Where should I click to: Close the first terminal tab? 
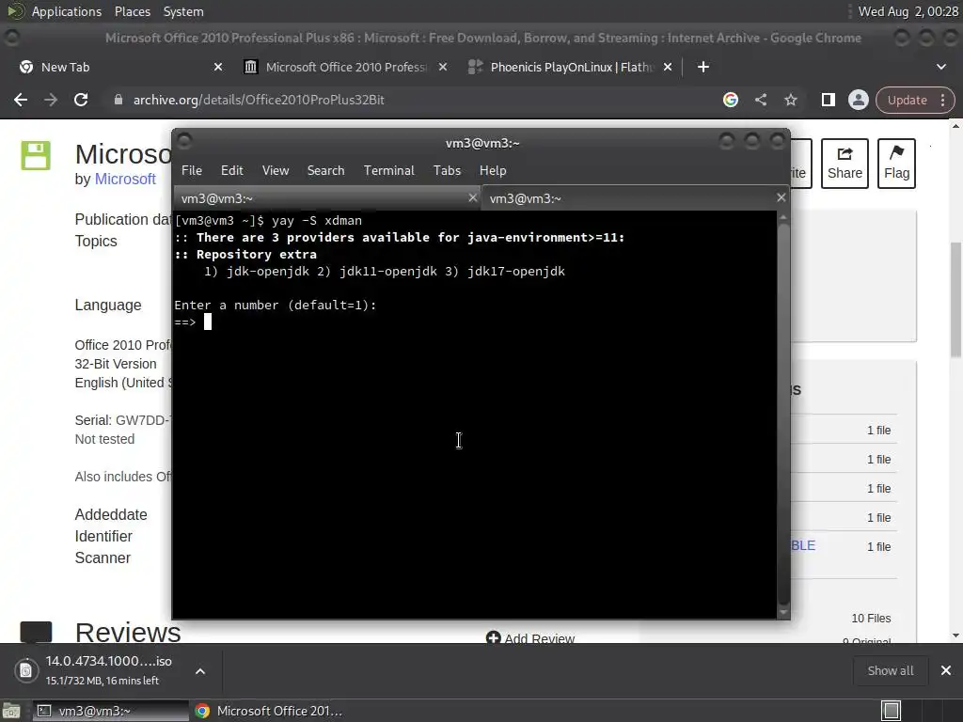[x=472, y=197]
